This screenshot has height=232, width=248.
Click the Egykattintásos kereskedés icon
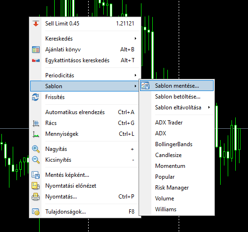tap(36, 60)
